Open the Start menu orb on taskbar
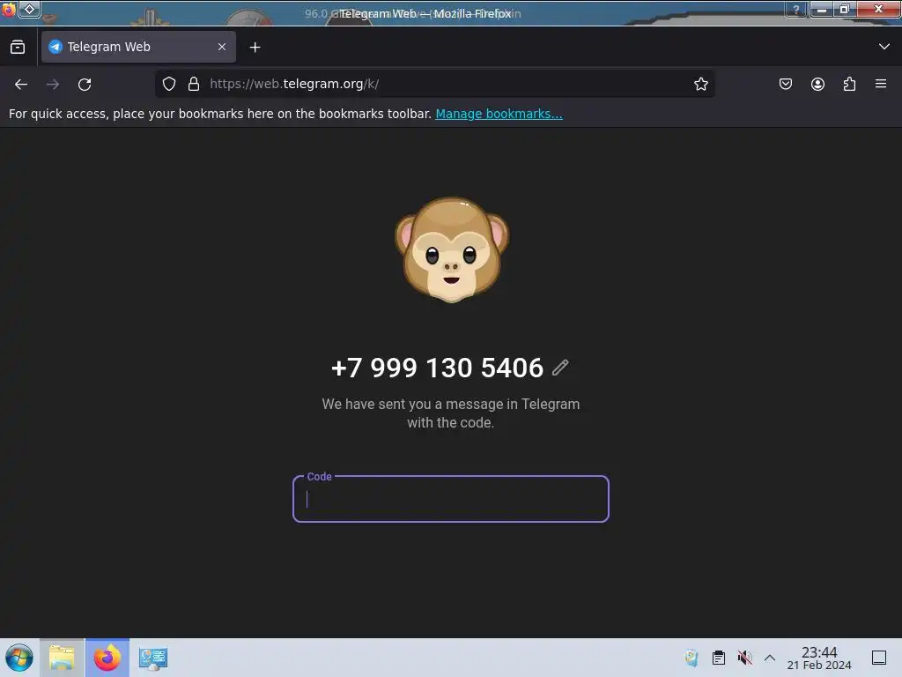Screen dimensions: 902x677 coord(19,658)
